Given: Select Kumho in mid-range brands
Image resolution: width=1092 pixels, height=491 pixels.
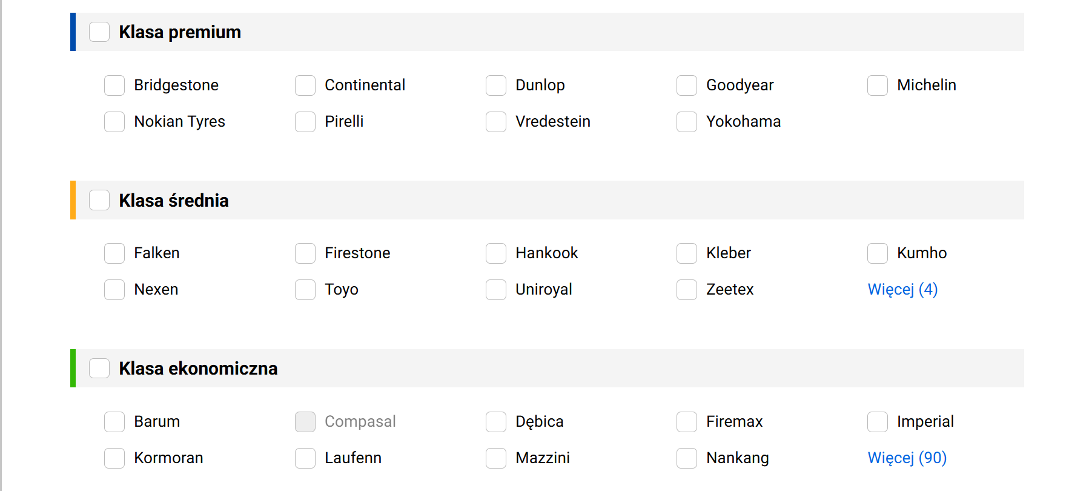Looking at the screenshot, I should (x=878, y=253).
